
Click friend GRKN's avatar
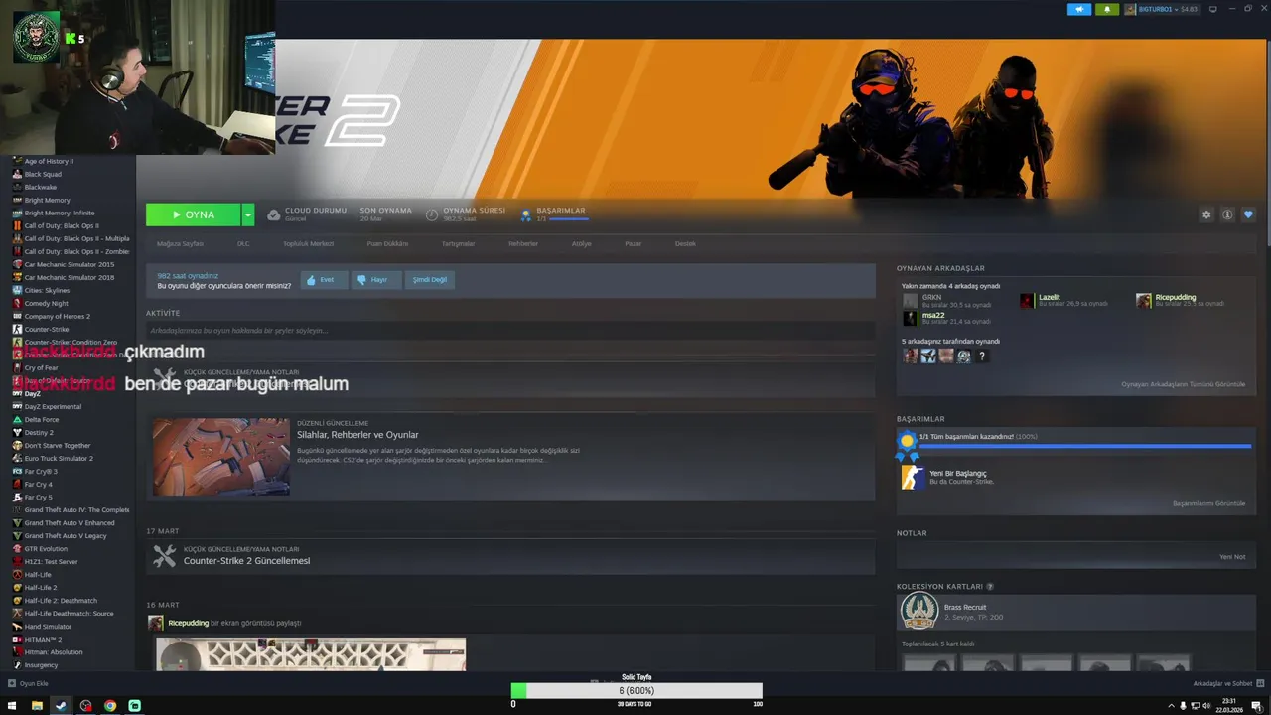click(x=910, y=301)
